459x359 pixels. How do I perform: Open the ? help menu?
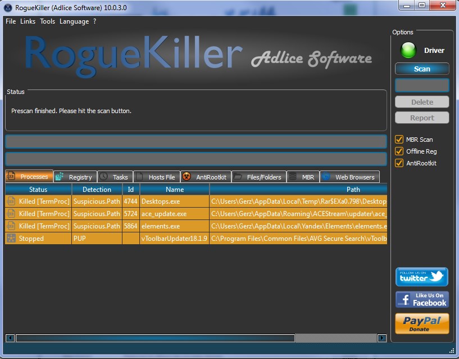coord(94,21)
